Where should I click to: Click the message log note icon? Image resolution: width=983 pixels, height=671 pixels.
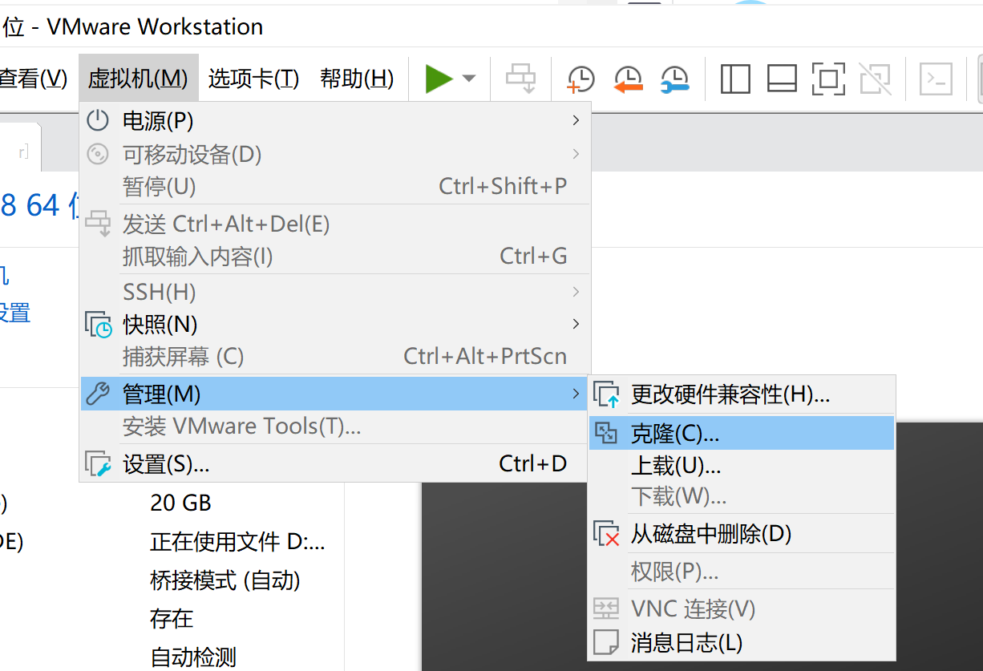point(606,643)
